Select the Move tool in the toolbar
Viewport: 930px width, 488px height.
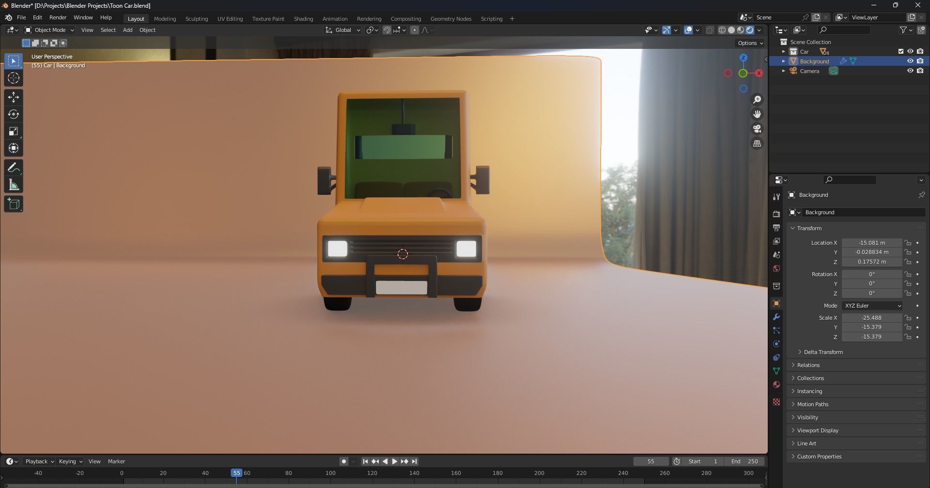pos(13,97)
